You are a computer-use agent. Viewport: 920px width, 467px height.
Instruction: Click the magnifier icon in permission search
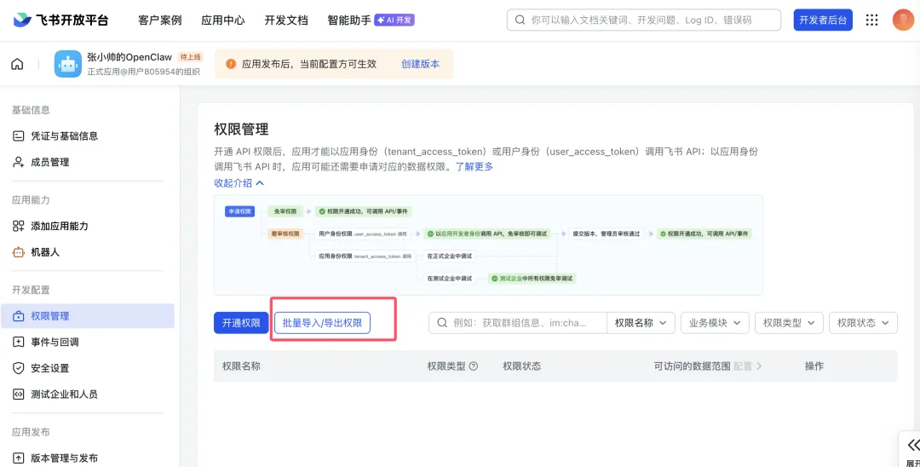coord(442,323)
